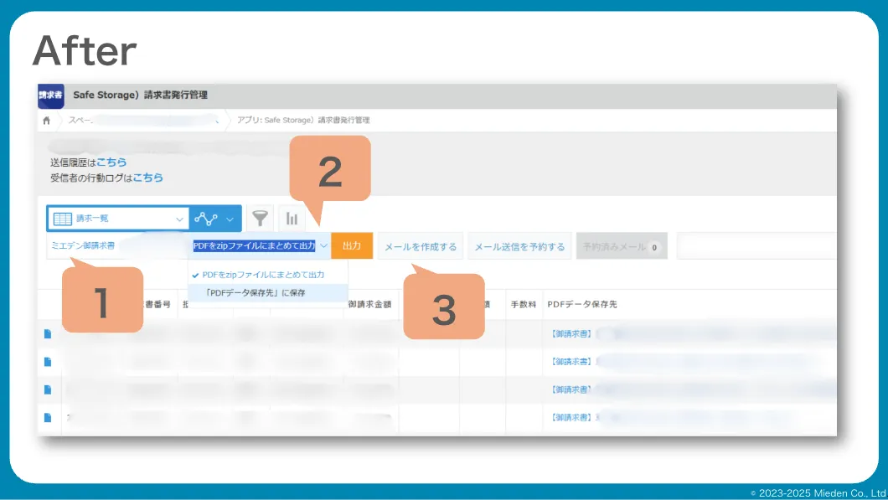Open fourth row's record detail icon
Screen dimensions: 888x500
coord(48,417)
